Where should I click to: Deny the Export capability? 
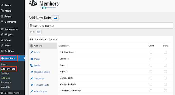pos(165,65)
